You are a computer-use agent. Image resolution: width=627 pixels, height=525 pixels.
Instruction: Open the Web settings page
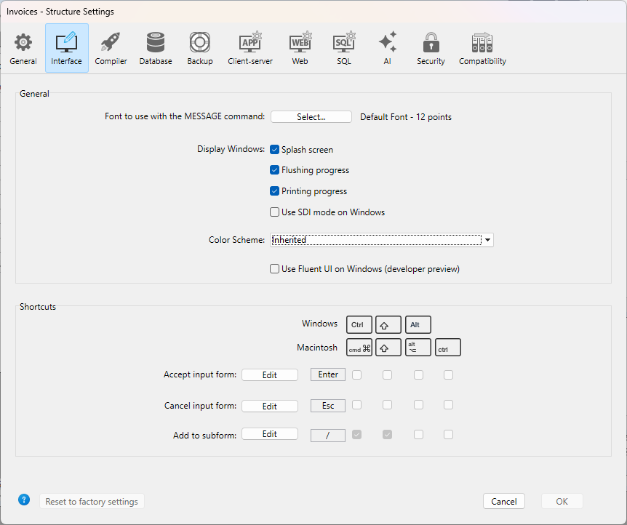click(x=300, y=48)
